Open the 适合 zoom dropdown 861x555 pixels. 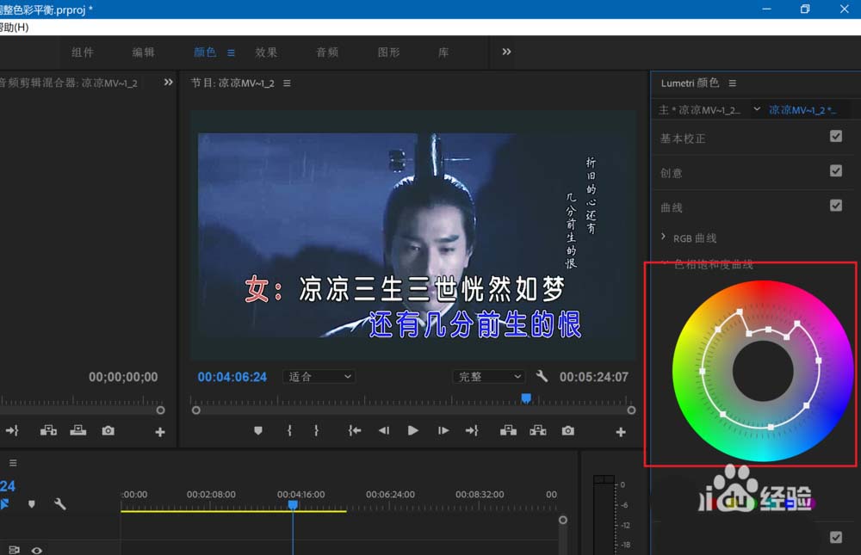coord(319,376)
